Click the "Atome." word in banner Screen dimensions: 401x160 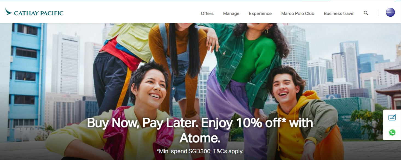[200, 138]
